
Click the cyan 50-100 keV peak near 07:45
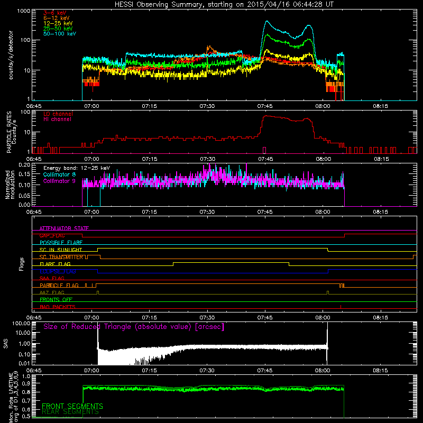(267, 22)
